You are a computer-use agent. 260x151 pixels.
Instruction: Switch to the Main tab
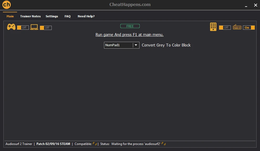click(10, 16)
